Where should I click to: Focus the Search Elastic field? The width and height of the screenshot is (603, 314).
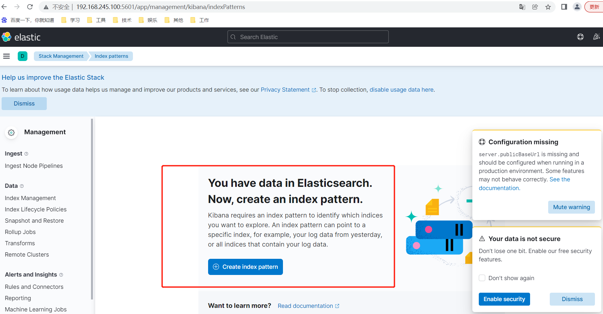pos(308,37)
